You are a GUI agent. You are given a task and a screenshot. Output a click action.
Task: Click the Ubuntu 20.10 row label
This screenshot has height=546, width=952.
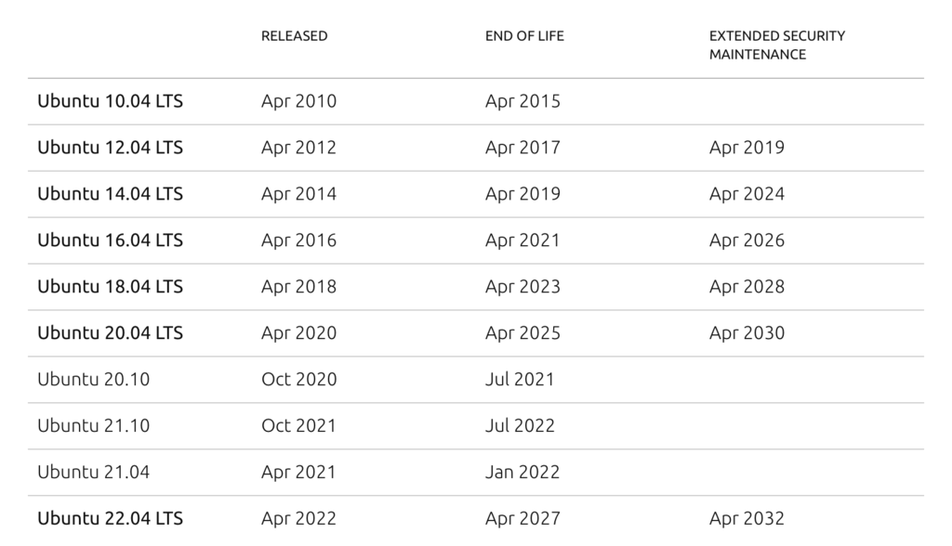coord(94,379)
